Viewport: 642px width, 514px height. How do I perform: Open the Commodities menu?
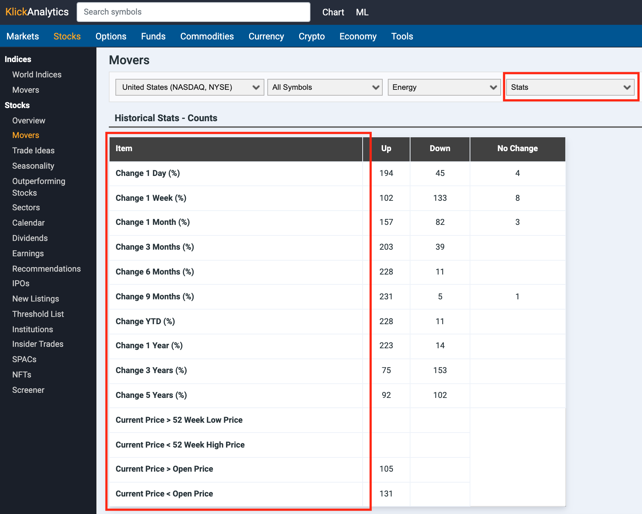click(207, 36)
